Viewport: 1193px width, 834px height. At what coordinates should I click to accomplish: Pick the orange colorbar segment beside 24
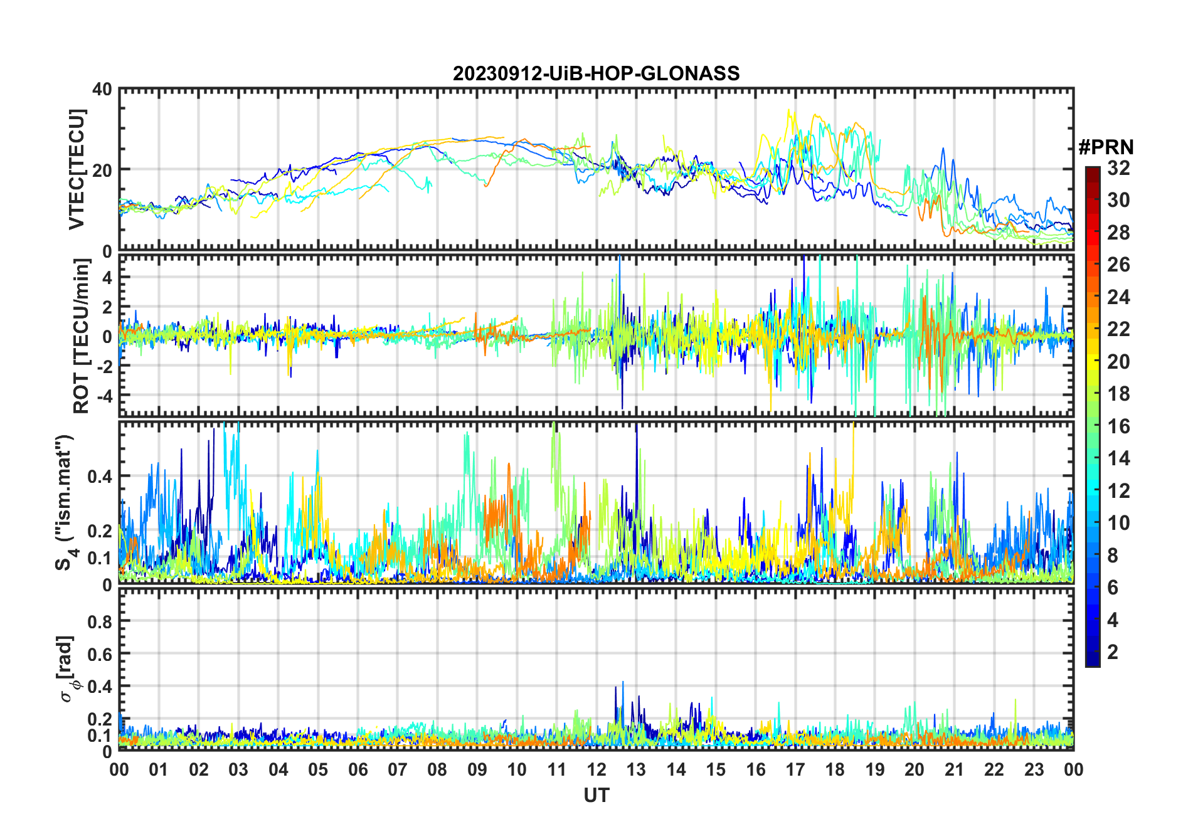pos(1092,297)
